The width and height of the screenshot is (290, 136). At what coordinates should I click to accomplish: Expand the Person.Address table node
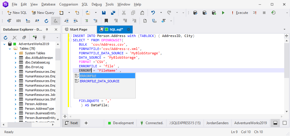[x=16, y=104]
